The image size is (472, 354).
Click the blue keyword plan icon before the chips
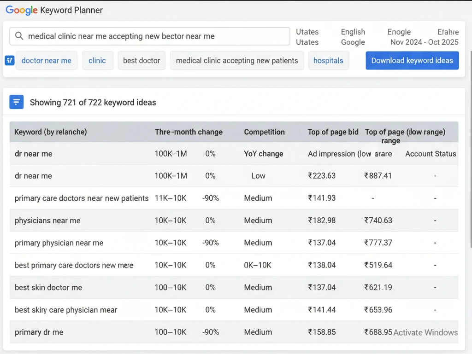(x=10, y=60)
